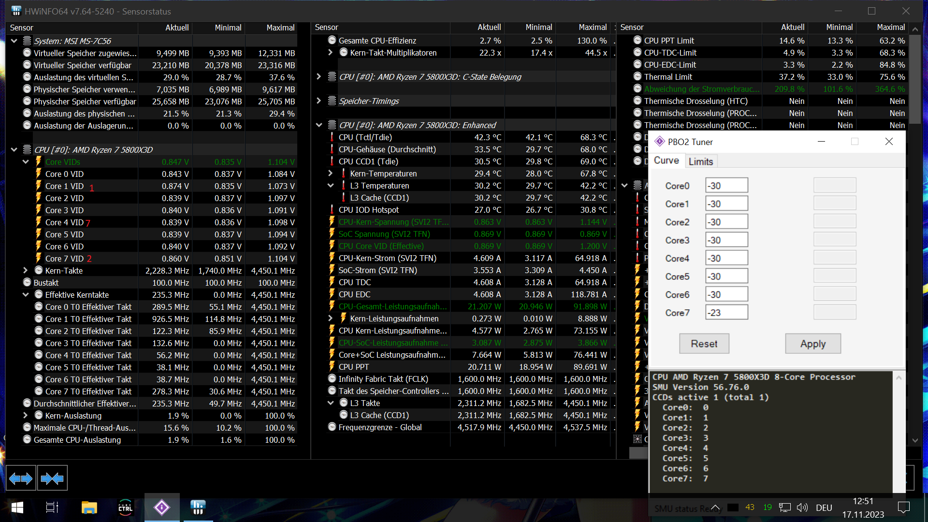Expand the Kern-Takte tree node

26,271
